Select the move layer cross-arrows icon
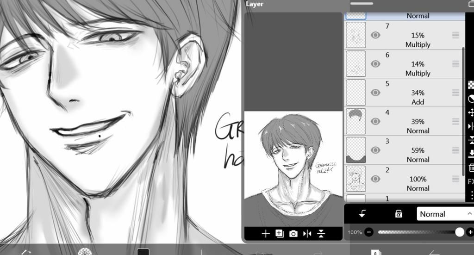474x255 pixels. click(x=471, y=113)
